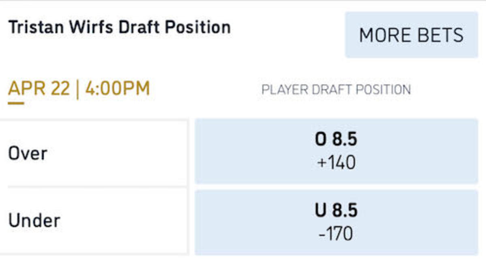Select the Under 8.5 -170 bet
This screenshot has height=261, width=486.
336,222
